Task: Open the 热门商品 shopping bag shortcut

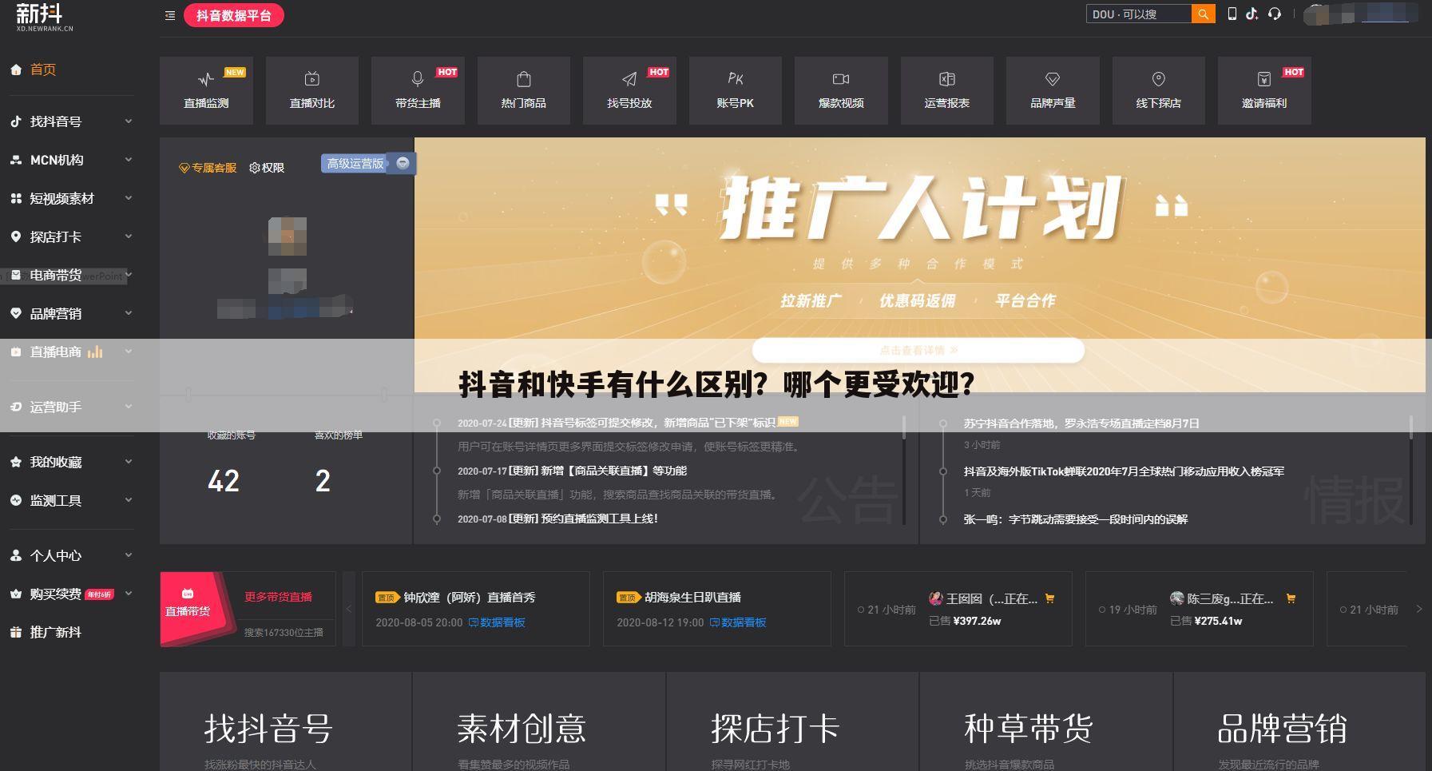Action: [x=524, y=90]
